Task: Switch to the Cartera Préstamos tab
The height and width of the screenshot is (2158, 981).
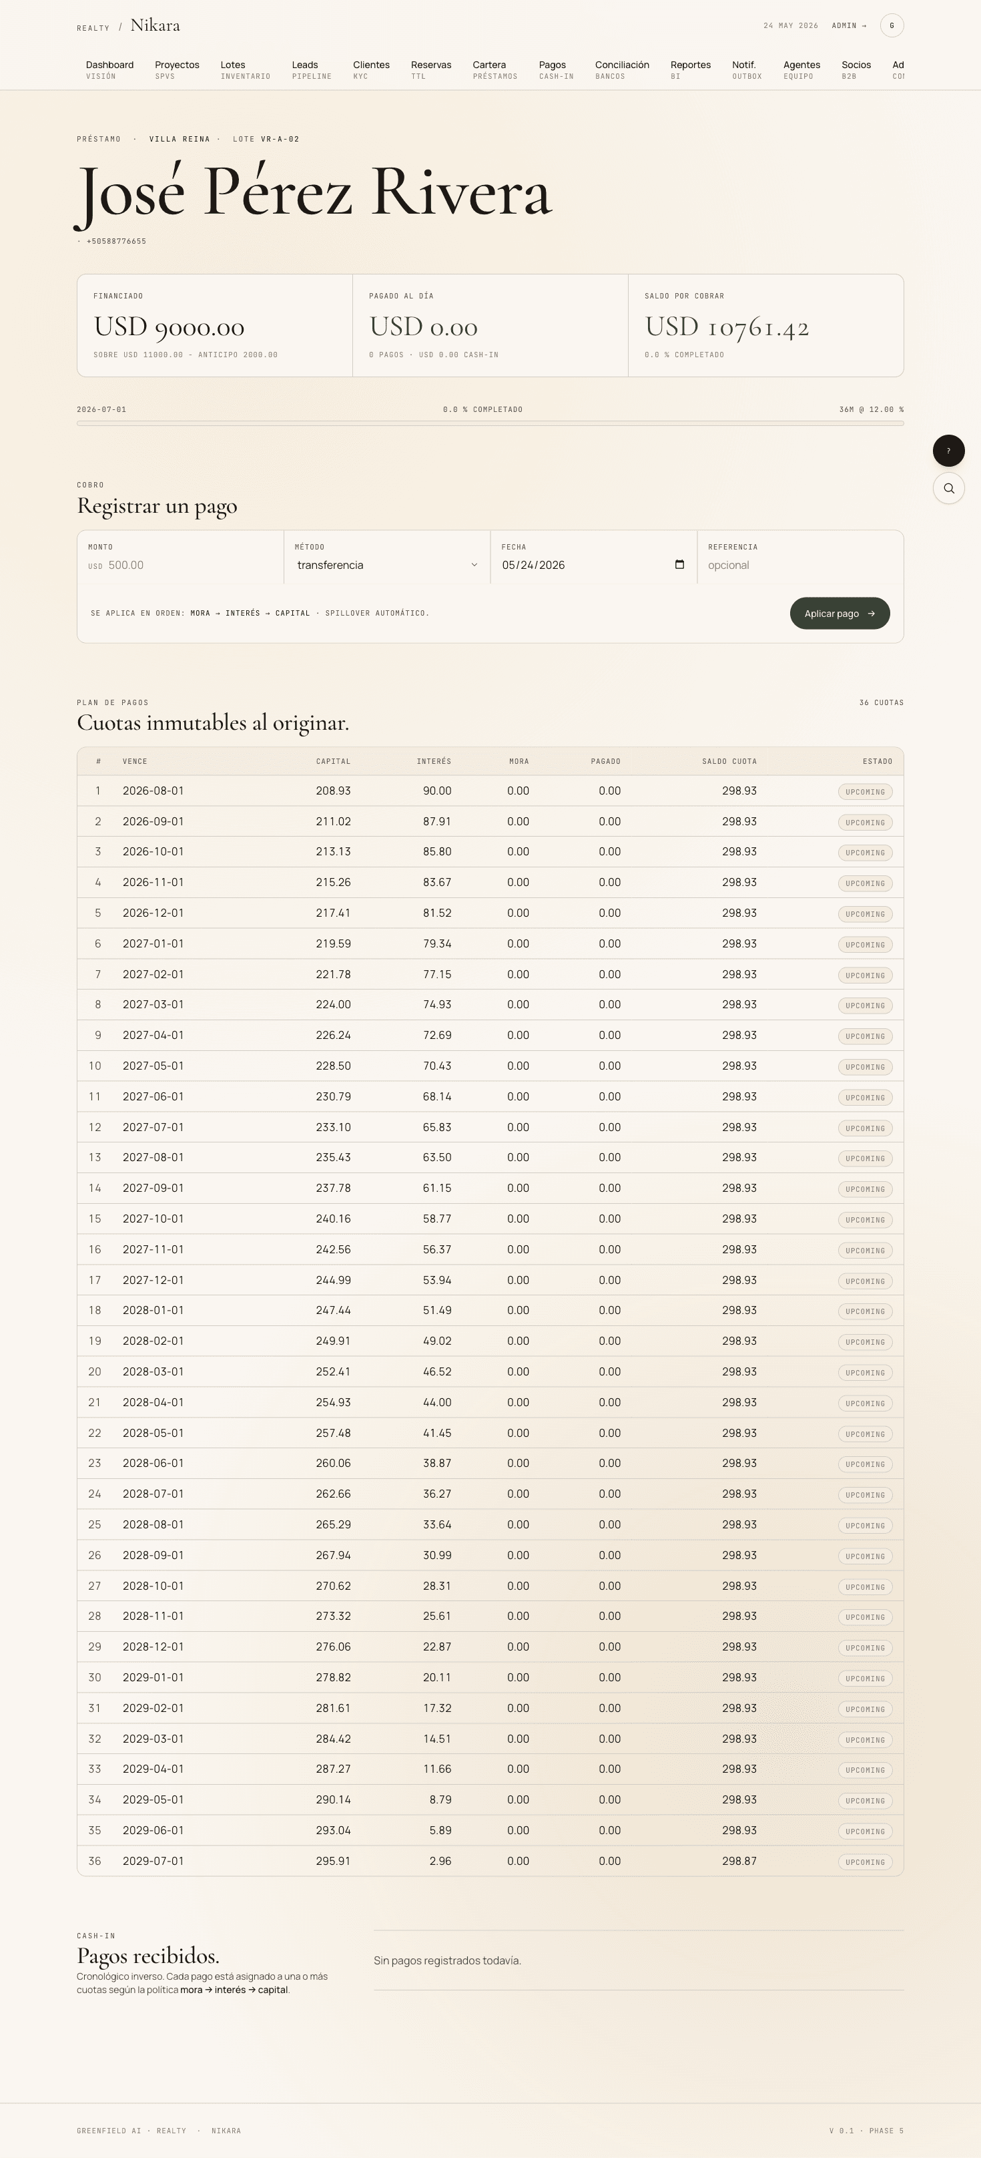Action: tap(495, 69)
